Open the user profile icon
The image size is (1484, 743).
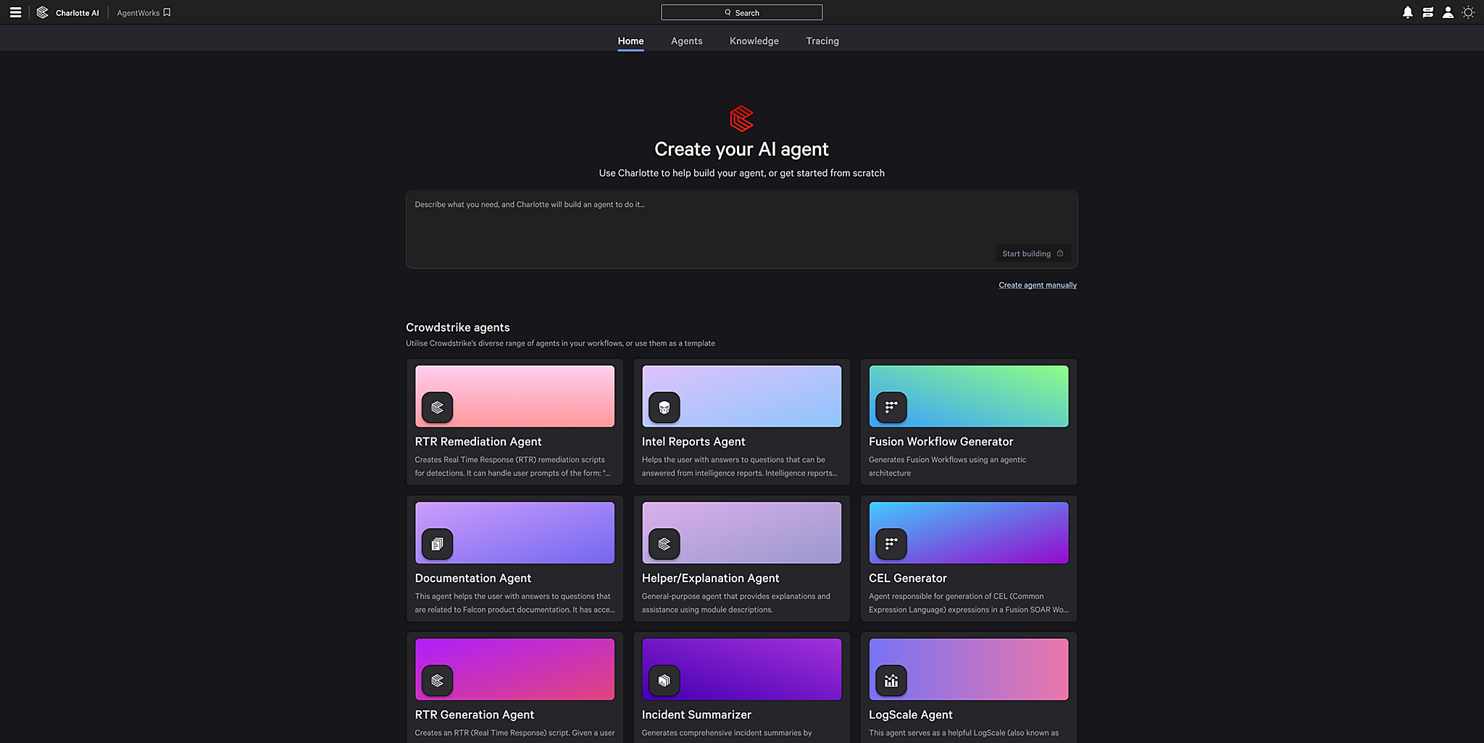1448,12
